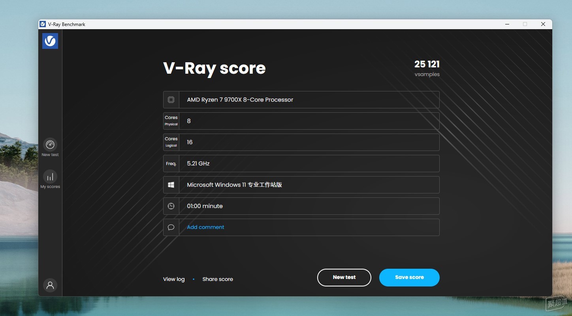Select the 01:00 minute duration text
Viewport: 572px width, 316px height.
(205, 206)
